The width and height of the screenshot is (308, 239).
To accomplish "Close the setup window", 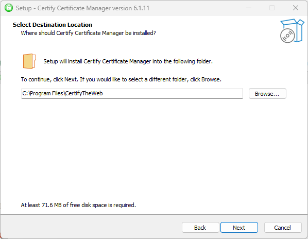I will [296, 8].
